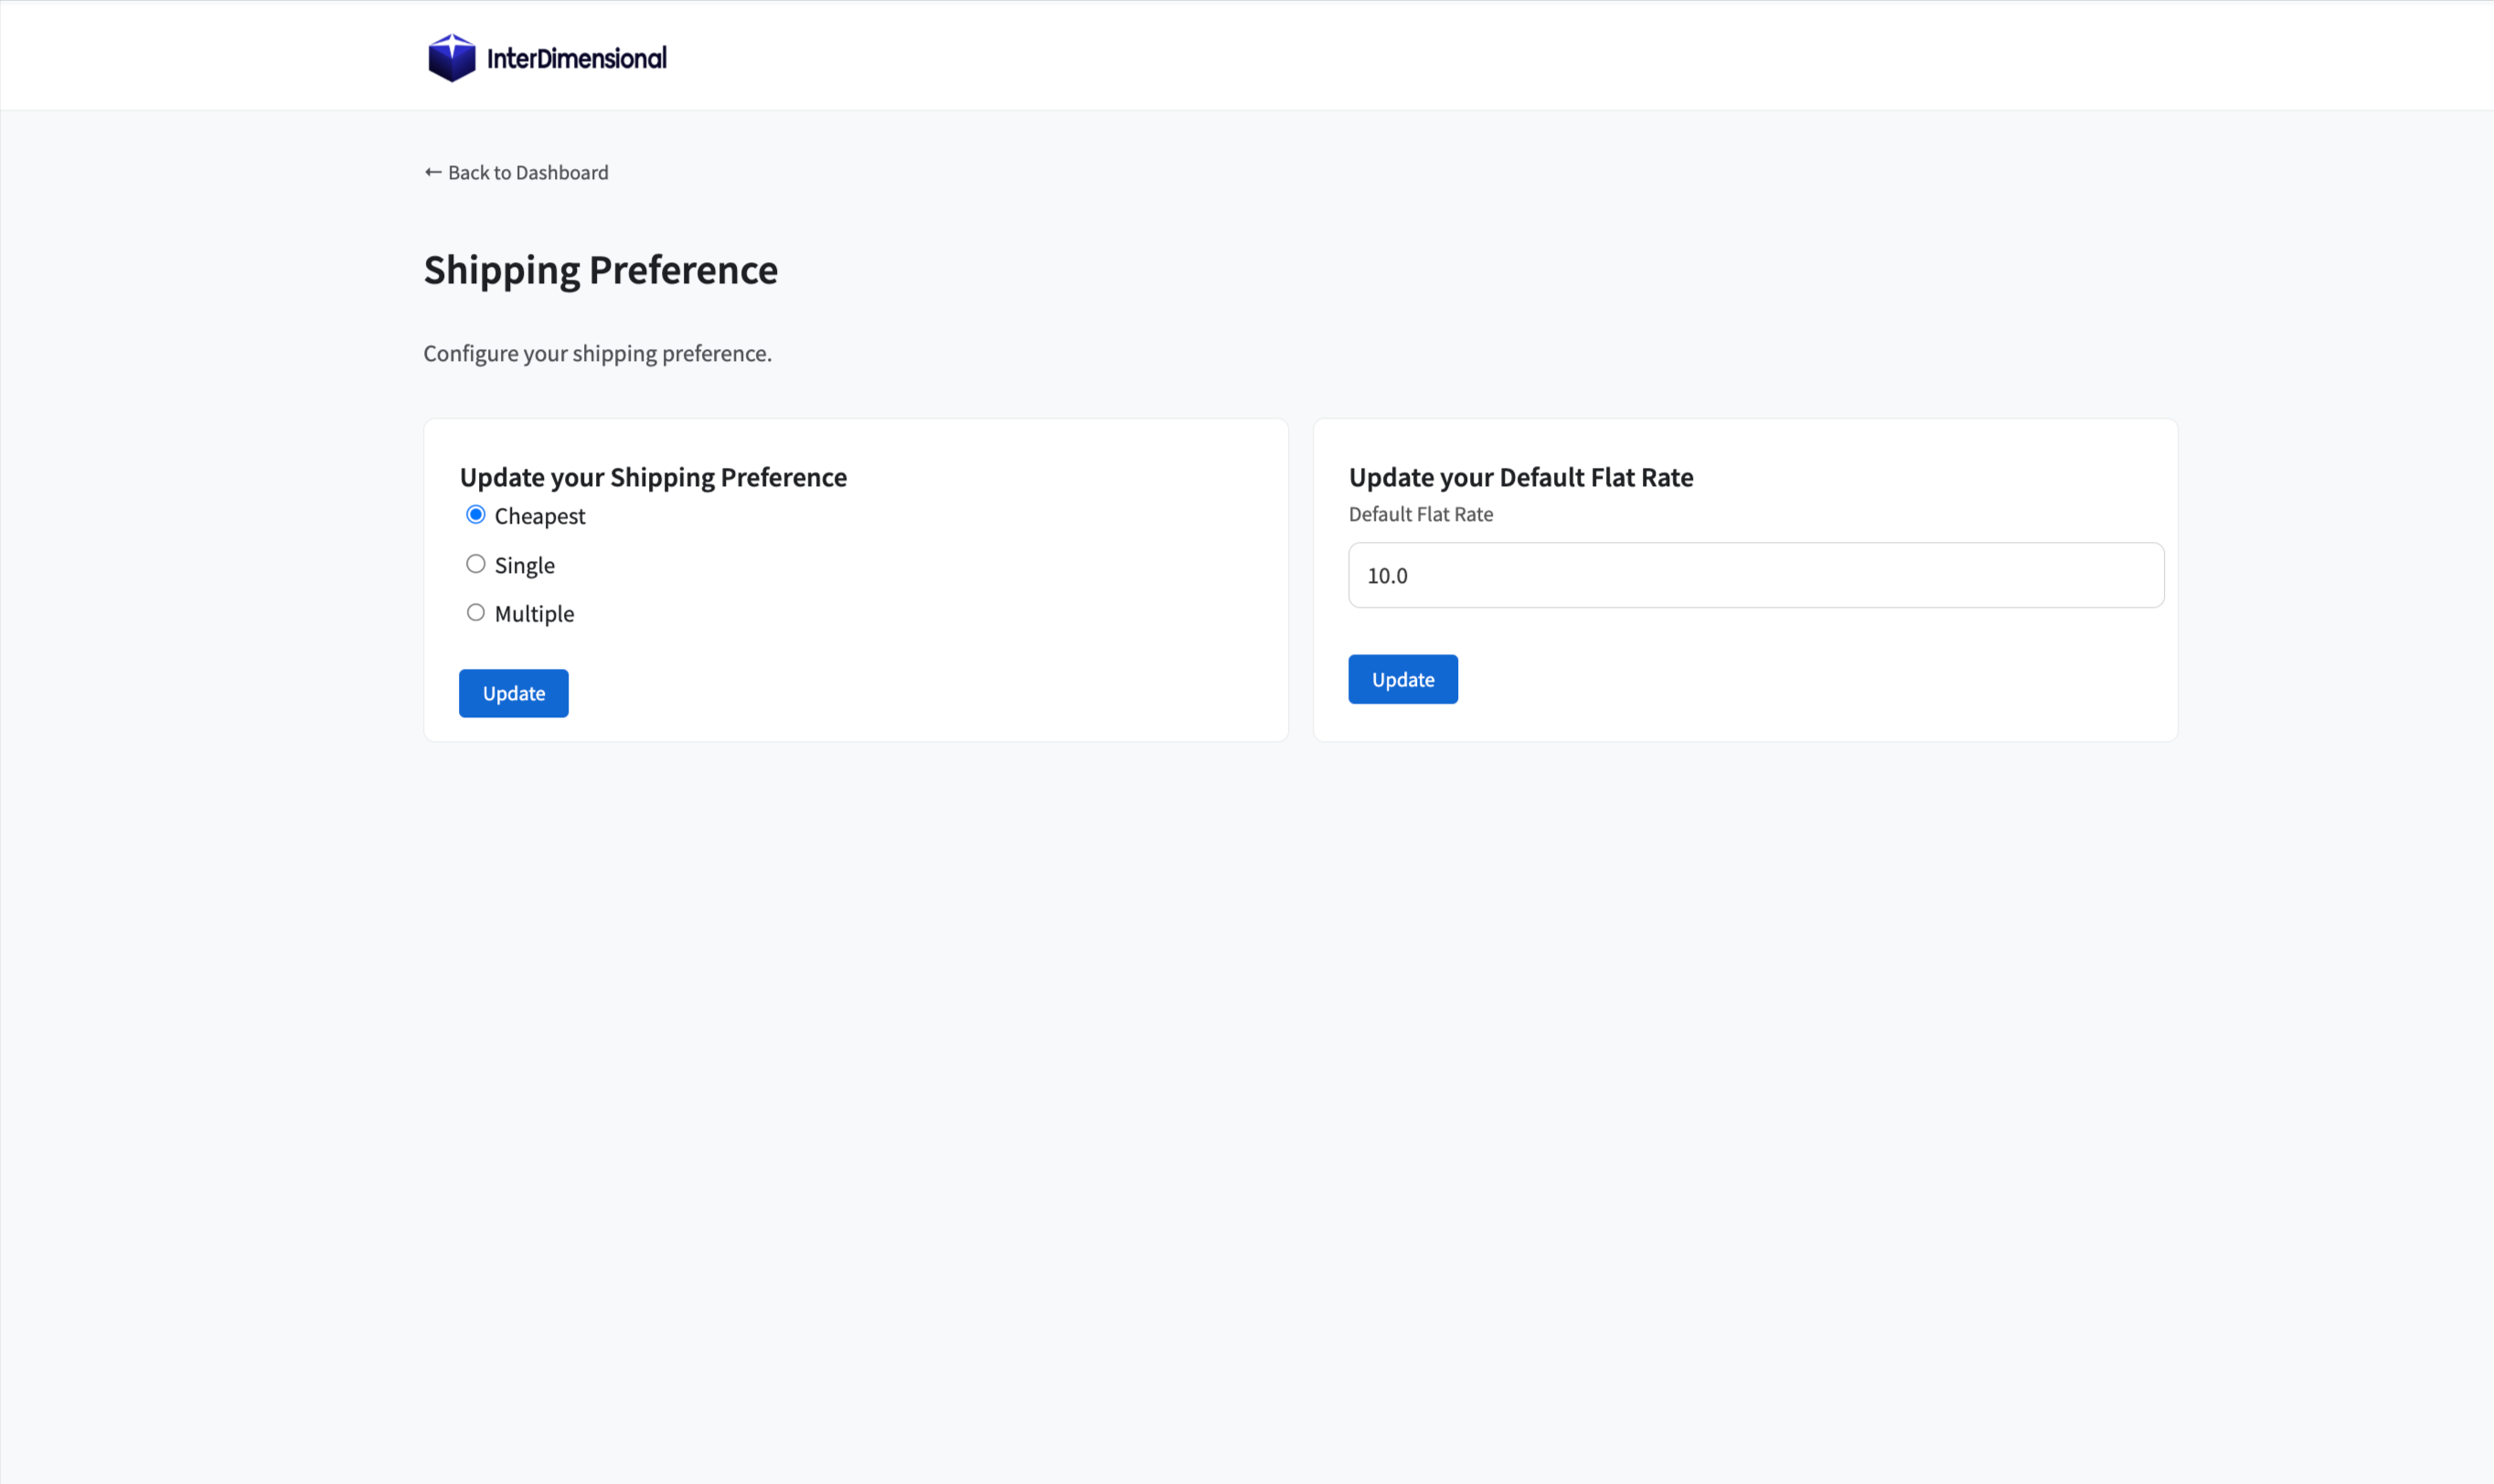Screen dimensions: 2494x1484
Task: Click Update under Default Flat Rate card
Action: coord(1402,679)
